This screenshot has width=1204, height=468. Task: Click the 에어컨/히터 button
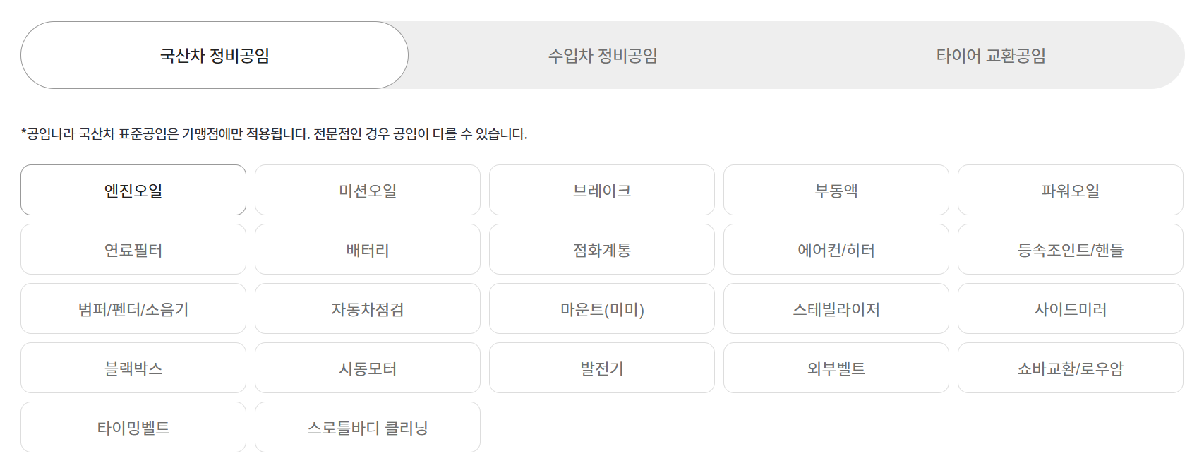point(837,249)
